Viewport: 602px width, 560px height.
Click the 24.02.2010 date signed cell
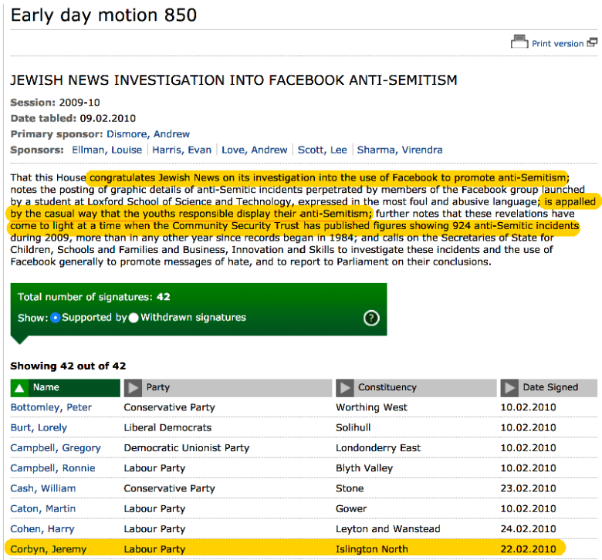tap(528, 529)
